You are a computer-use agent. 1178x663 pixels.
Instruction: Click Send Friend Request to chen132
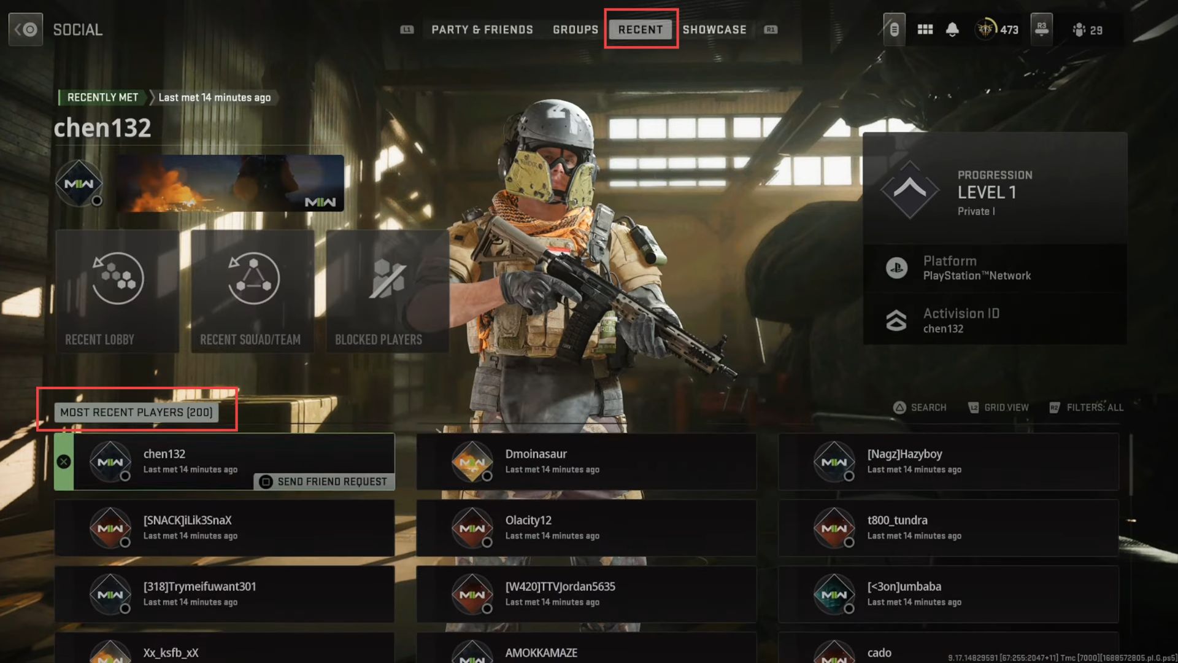click(323, 482)
